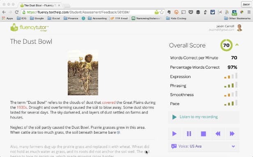Screen dimensions: 253x157
Task: Click the highlighted word '1930s'
Action: pos(22,108)
